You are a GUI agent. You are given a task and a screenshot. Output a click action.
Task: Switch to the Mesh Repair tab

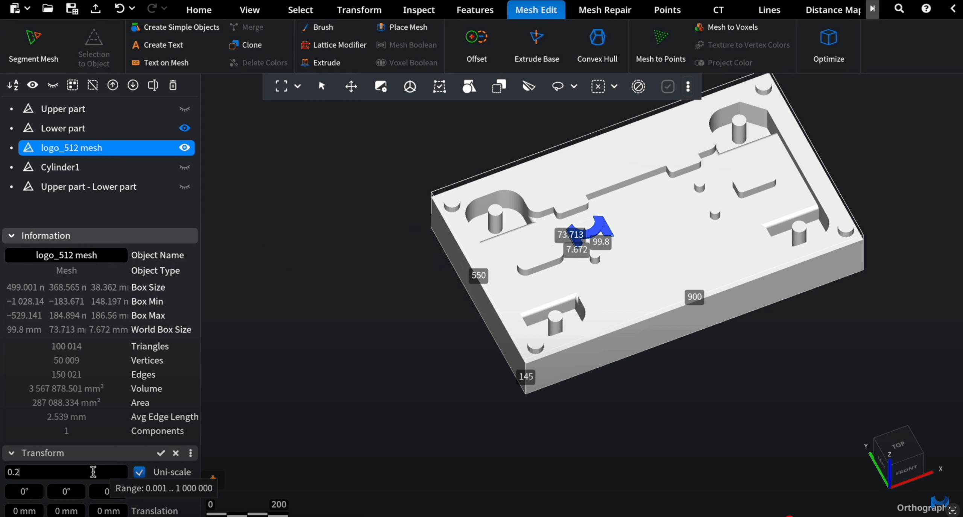point(605,10)
